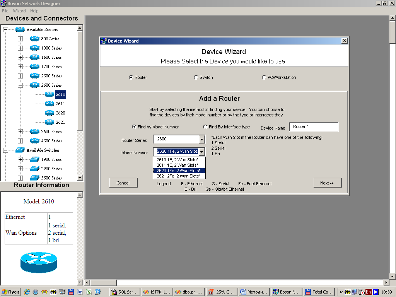Screen dimensions: 396x297
Task: Expand the 1000 Series tree node
Action: (x=20, y=48)
